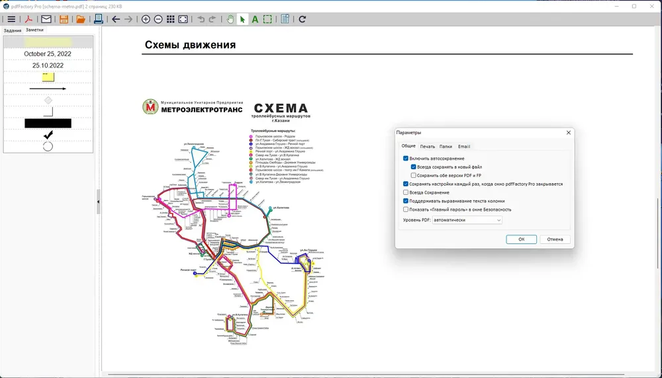Uncheck Всегда сохранять в новый файл
The height and width of the screenshot is (378, 662).
(413, 167)
